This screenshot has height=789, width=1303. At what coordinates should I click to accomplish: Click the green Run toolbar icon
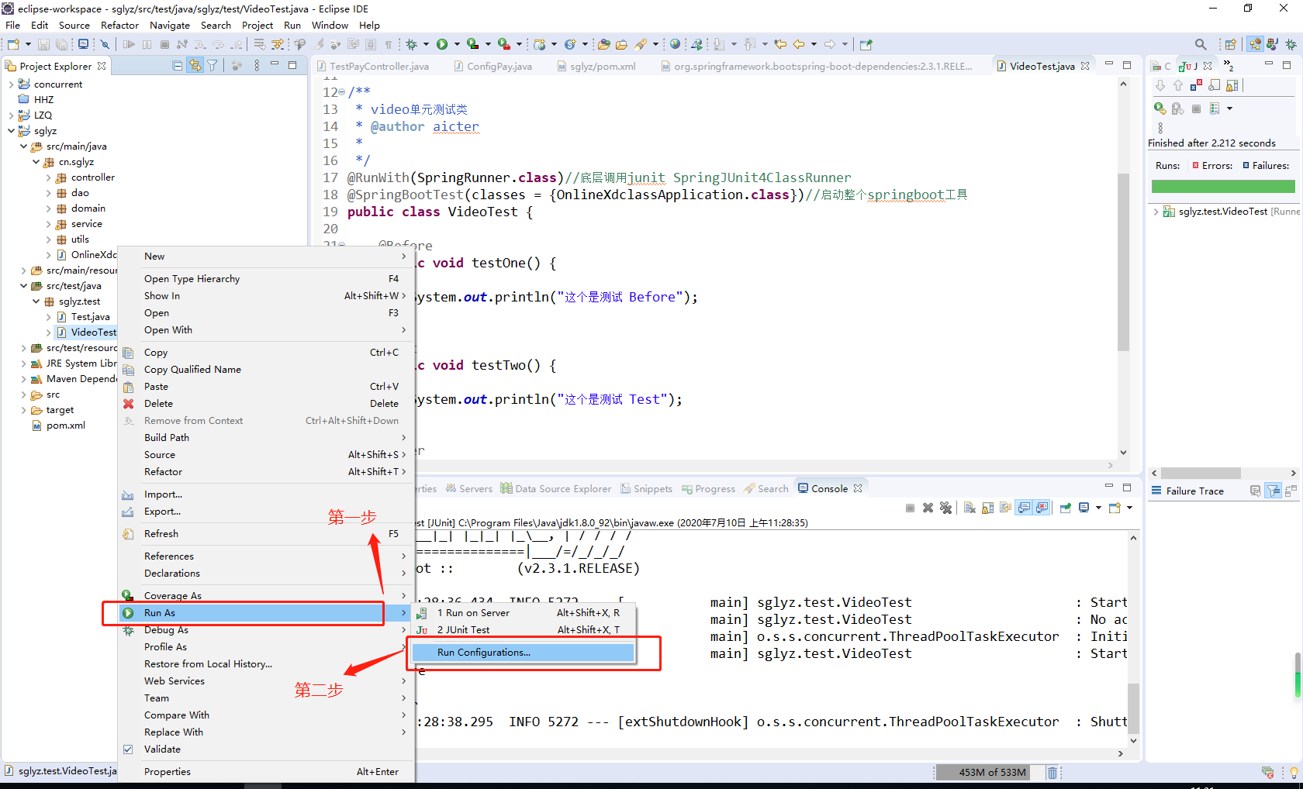443,44
